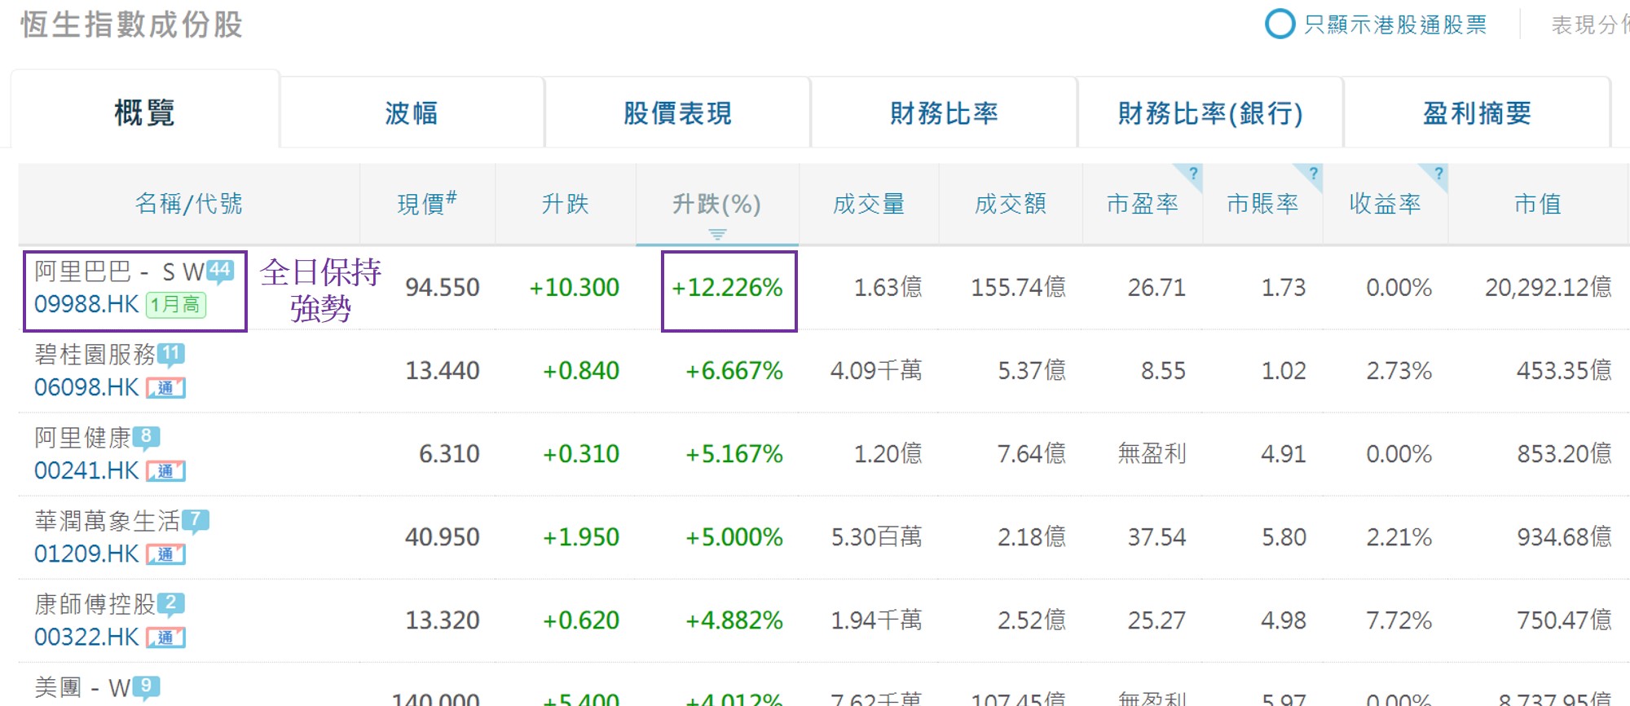Click the 1月高 tag under Alibaba
This screenshot has height=706, width=1630.
[175, 305]
